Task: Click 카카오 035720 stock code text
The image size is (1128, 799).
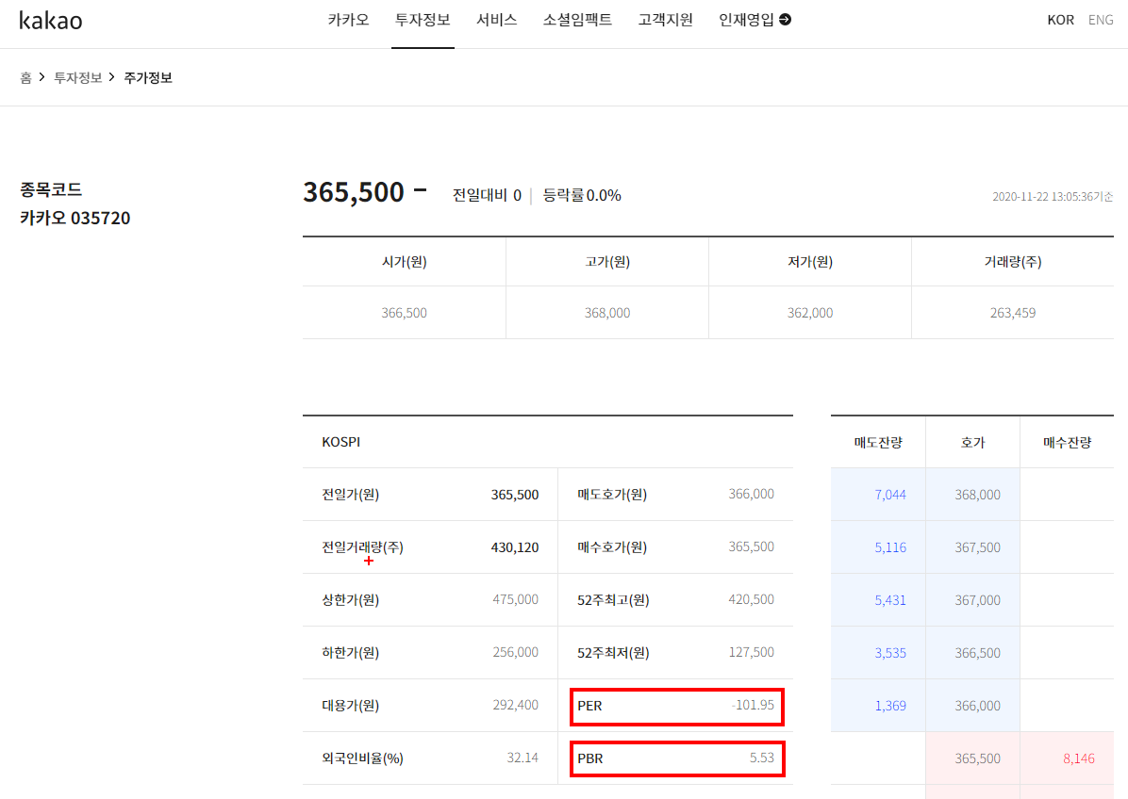Action: [75, 219]
